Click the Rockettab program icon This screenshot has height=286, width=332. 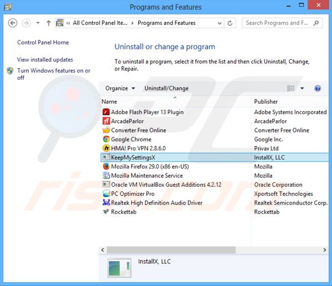106,212
